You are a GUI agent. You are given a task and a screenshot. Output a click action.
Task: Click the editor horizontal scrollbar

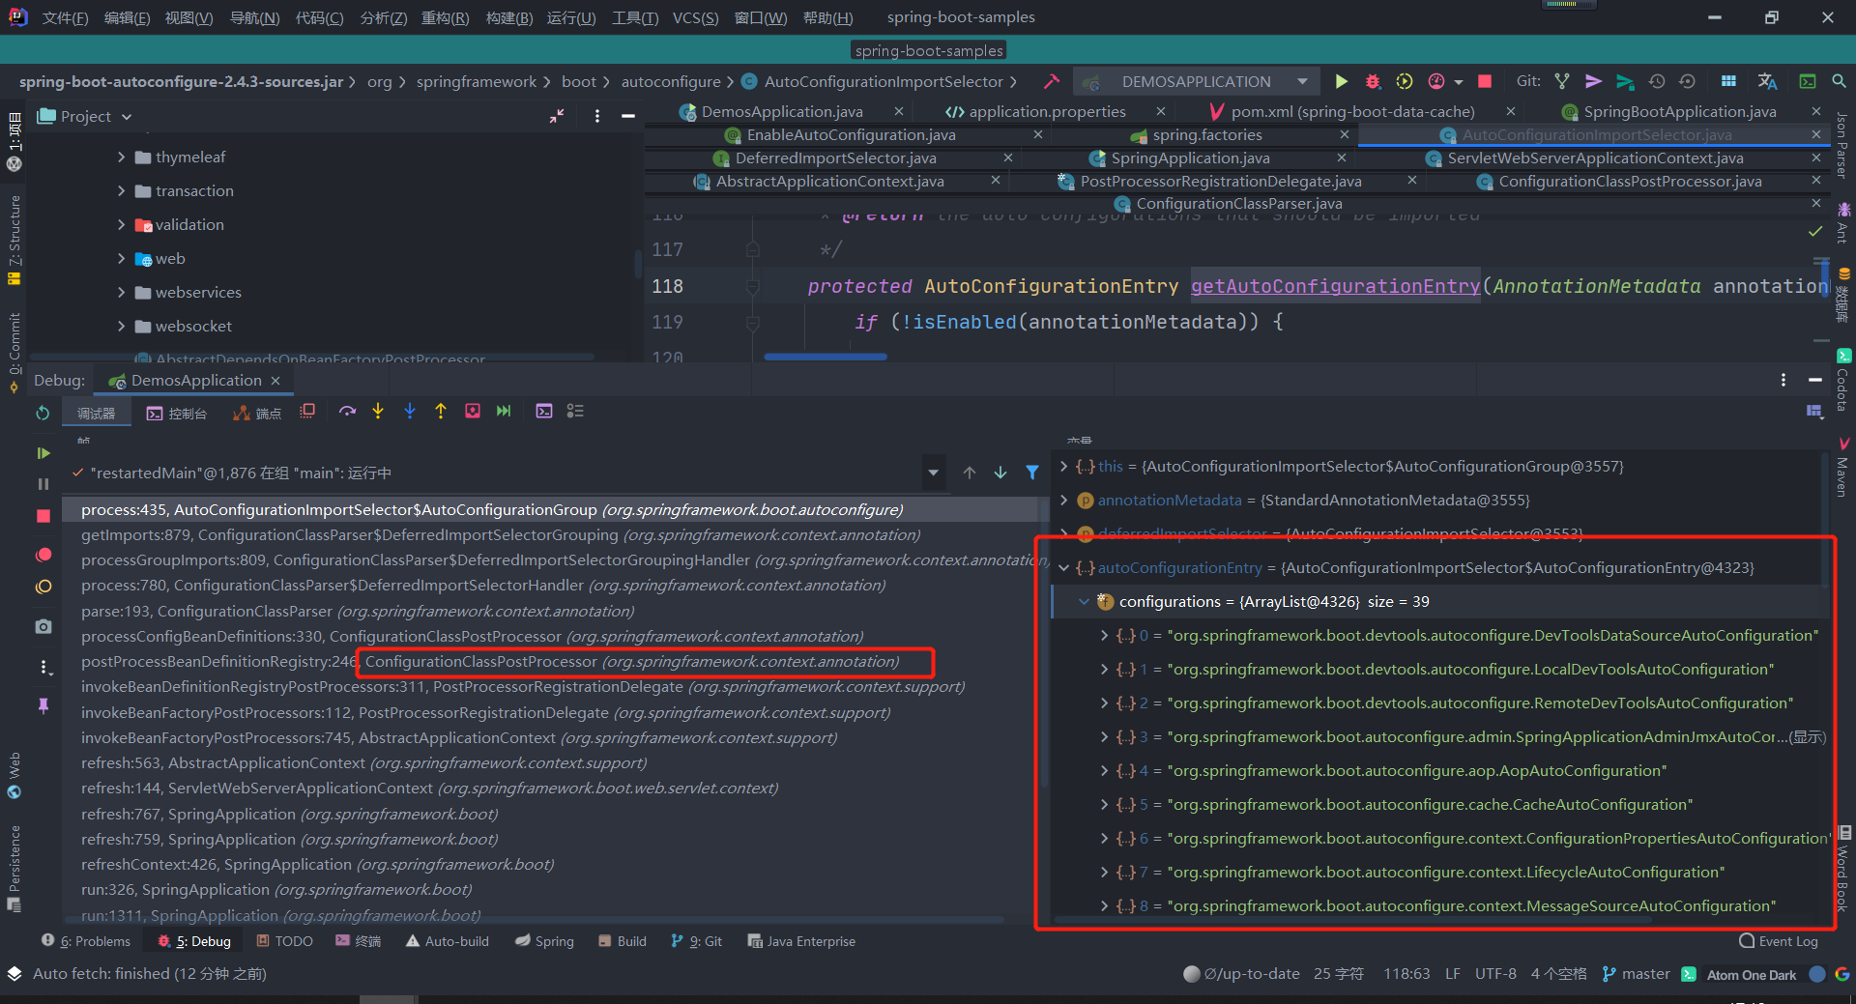(x=825, y=357)
